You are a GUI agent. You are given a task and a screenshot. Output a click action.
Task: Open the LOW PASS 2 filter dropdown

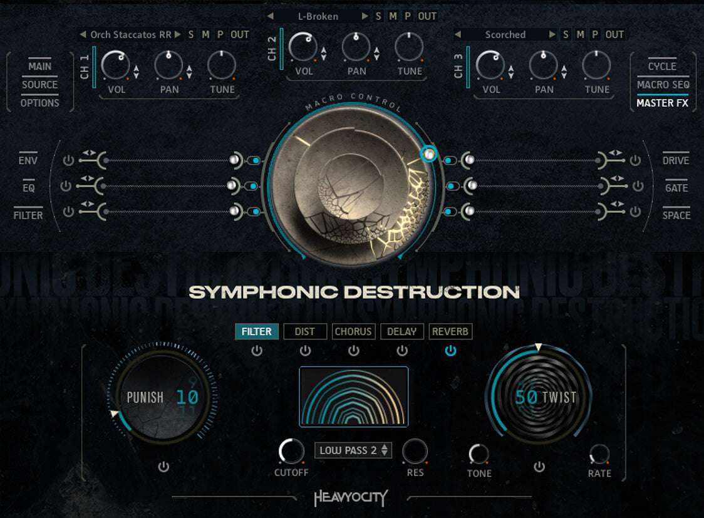pos(353,450)
